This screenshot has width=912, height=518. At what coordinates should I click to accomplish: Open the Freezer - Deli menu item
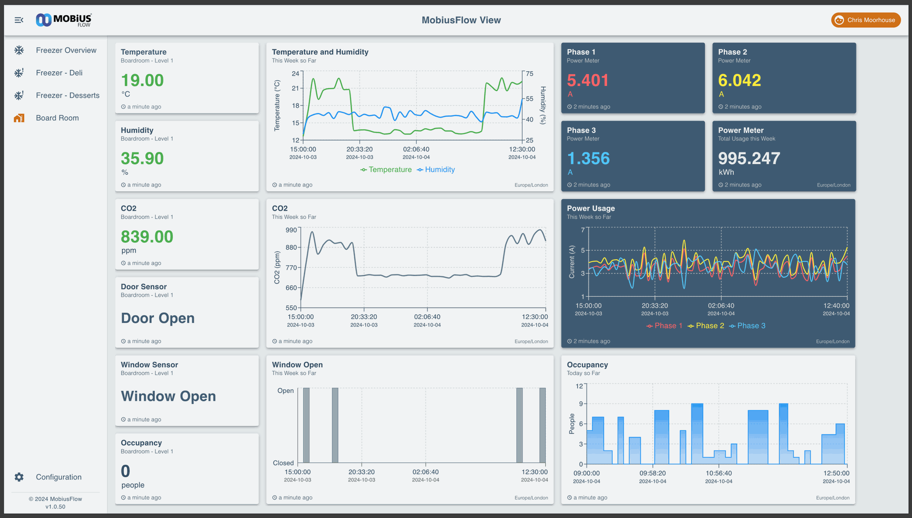coord(59,73)
